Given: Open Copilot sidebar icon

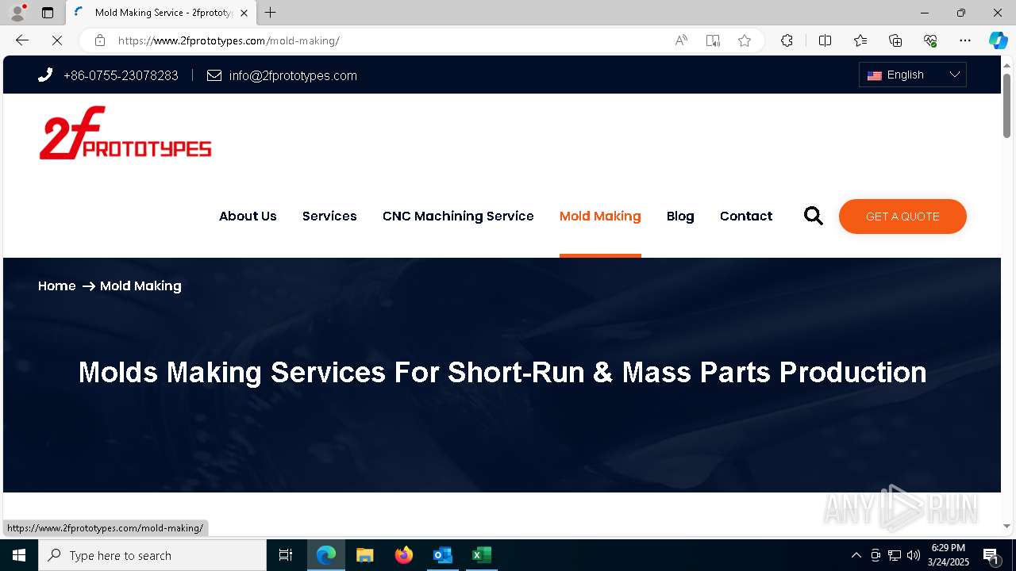Looking at the screenshot, I should pyautogui.click(x=998, y=40).
